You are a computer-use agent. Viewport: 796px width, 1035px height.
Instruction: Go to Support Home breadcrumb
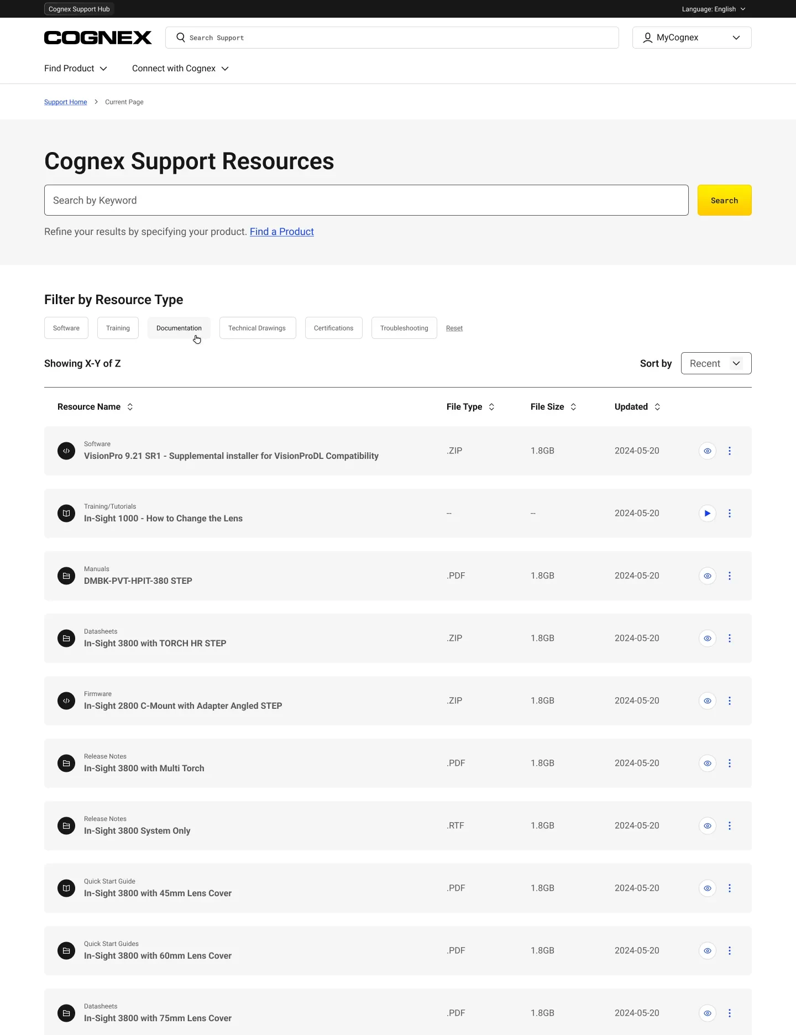pos(66,102)
